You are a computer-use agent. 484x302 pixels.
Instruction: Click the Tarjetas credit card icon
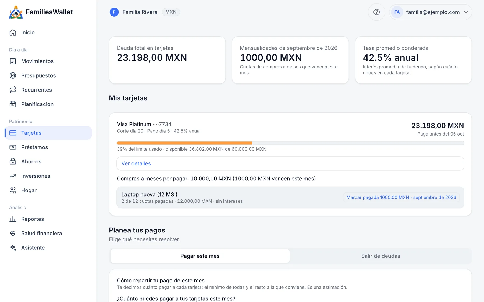tap(13, 133)
